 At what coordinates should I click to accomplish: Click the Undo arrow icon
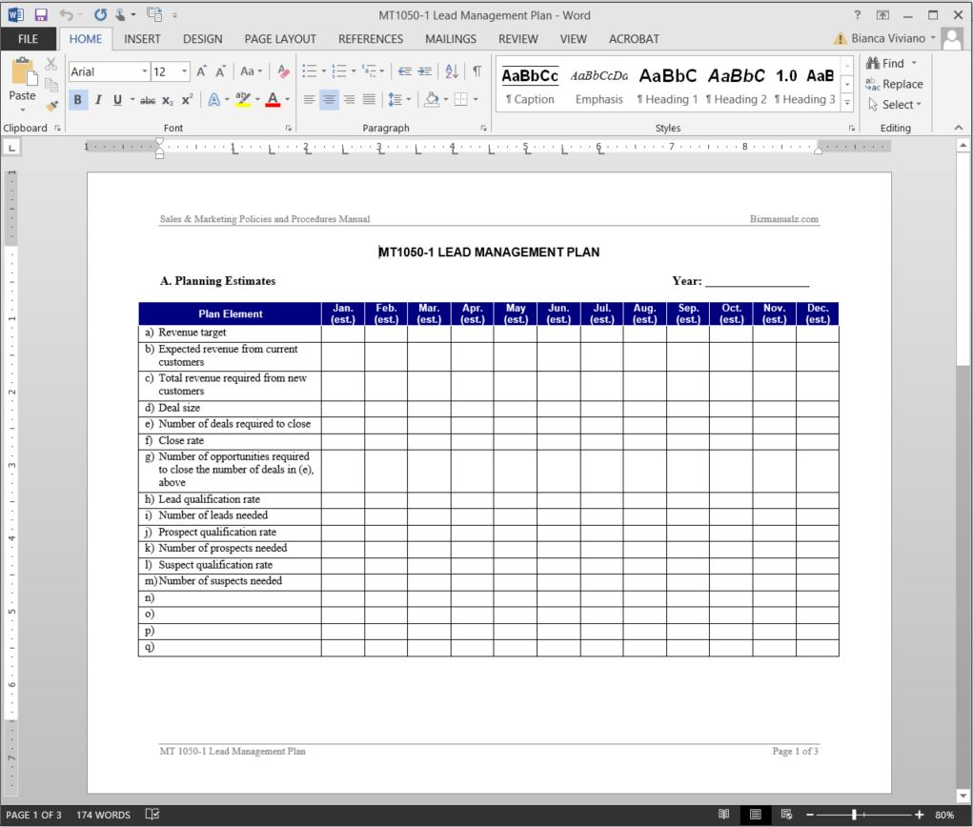(x=66, y=15)
